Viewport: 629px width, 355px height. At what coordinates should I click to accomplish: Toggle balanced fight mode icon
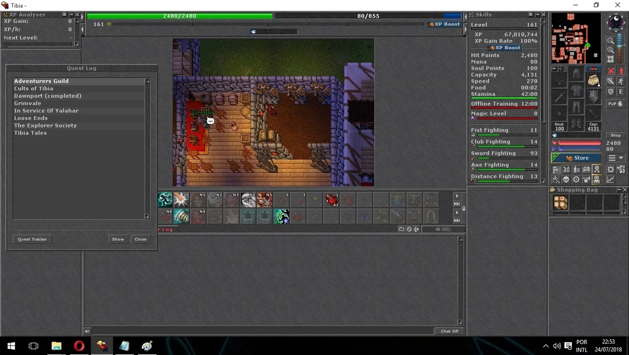click(x=611, y=81)
